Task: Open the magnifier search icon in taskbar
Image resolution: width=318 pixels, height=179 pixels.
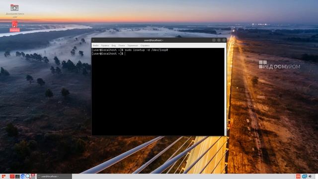Action: (28, 177)
